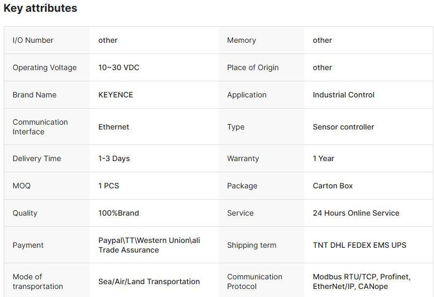Select the Sensor controller type value
Screen dimensions: 434x297
343,127
